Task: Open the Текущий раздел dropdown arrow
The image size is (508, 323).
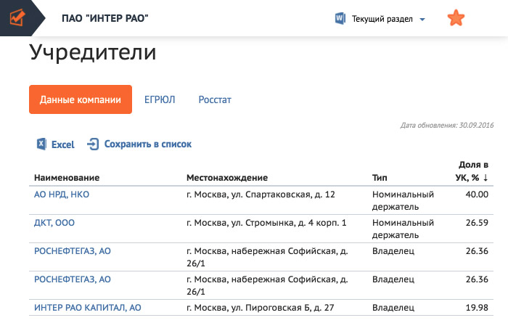Action: click(422, 20)
